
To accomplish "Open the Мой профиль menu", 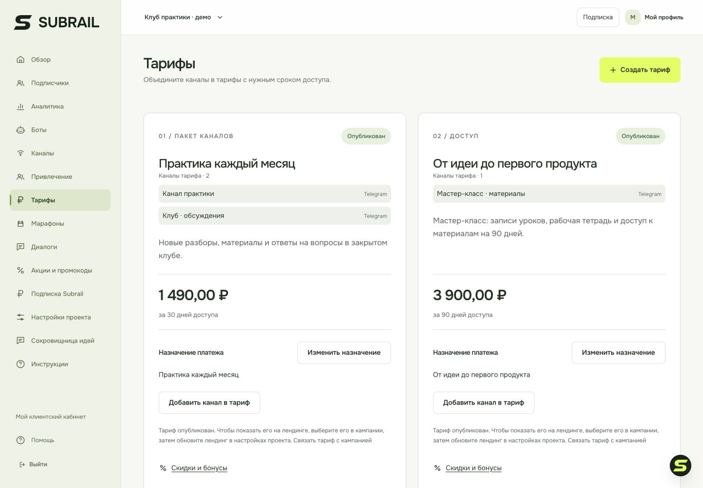I will click(654, 17).
